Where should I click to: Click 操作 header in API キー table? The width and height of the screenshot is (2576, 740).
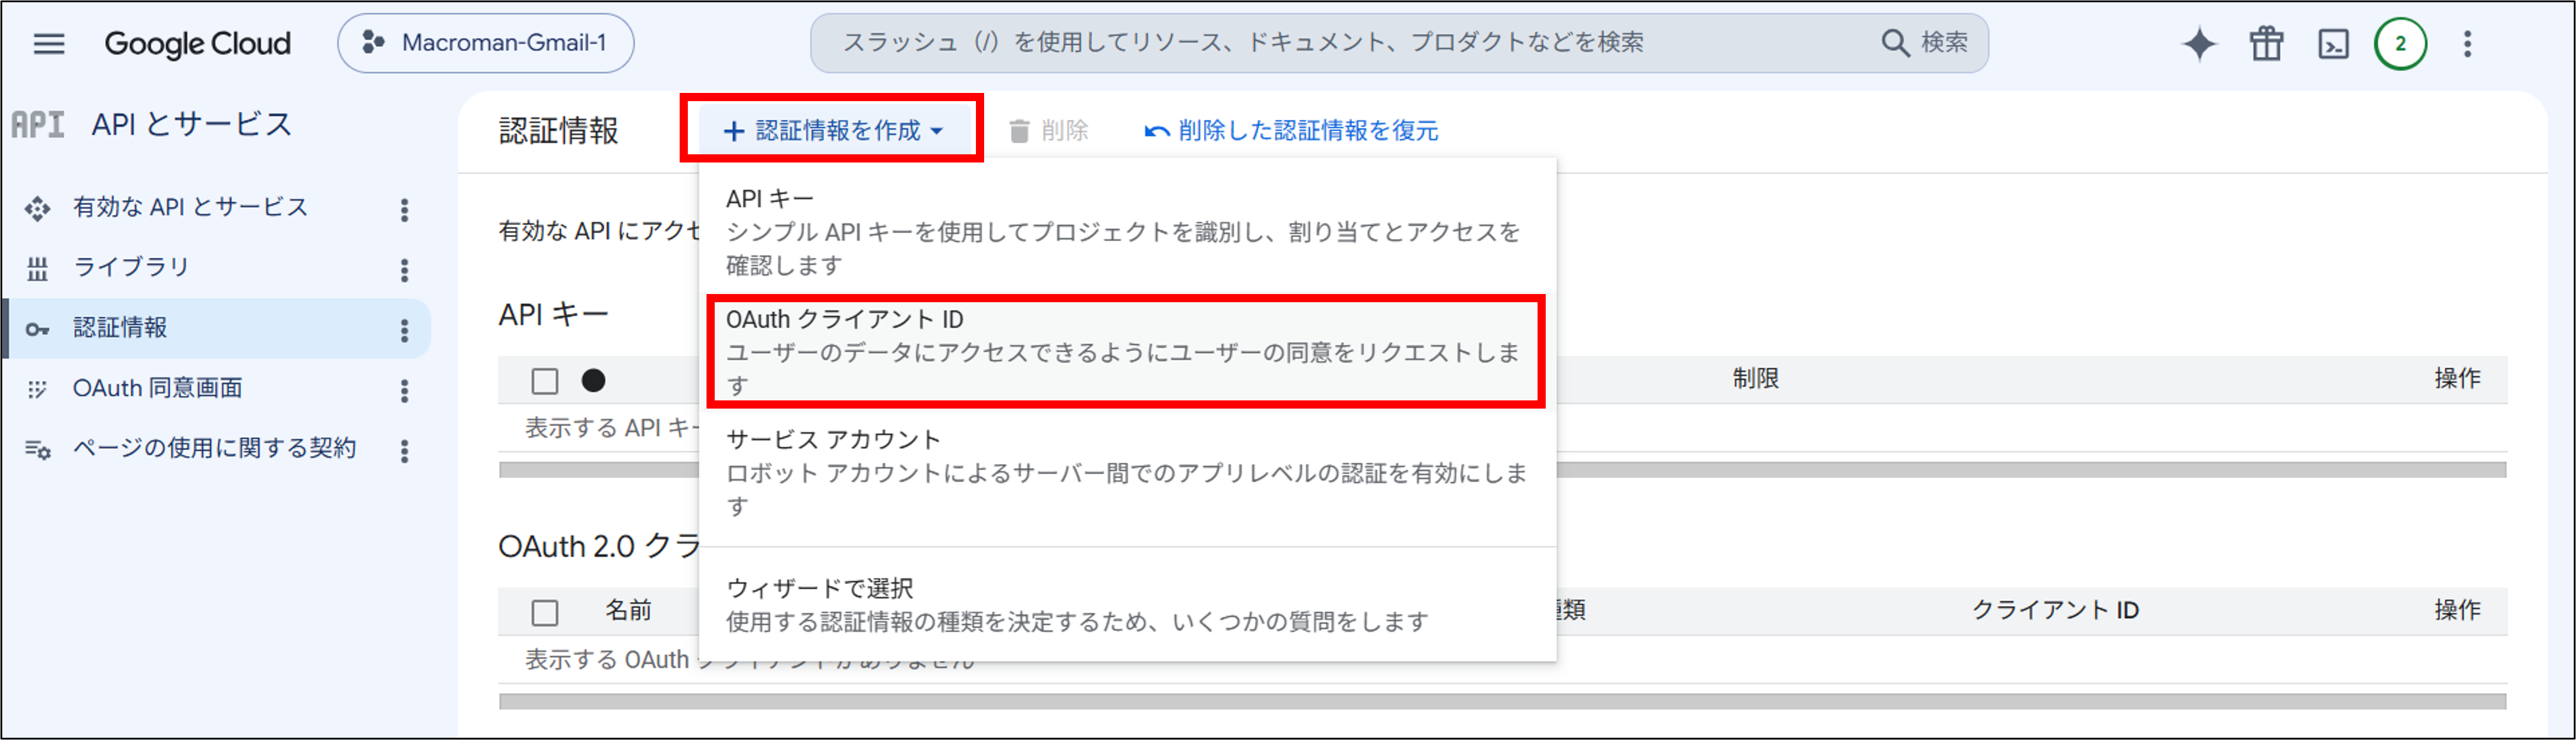pos(2457,379)
